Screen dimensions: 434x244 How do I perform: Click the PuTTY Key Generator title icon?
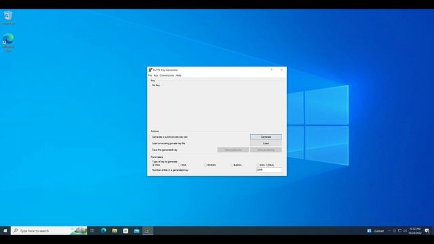tap(151, 70)
